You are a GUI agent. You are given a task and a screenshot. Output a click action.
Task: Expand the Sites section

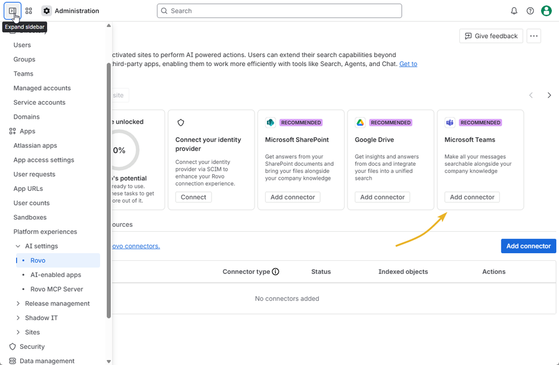click(x=18, y=333)
